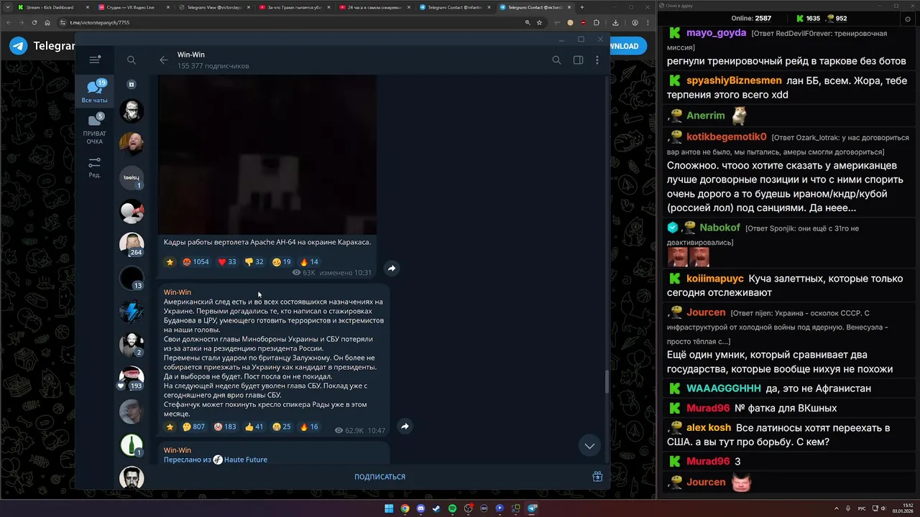
Task: Add star reaction on the Apache post
Action: [x=170, y=262]
